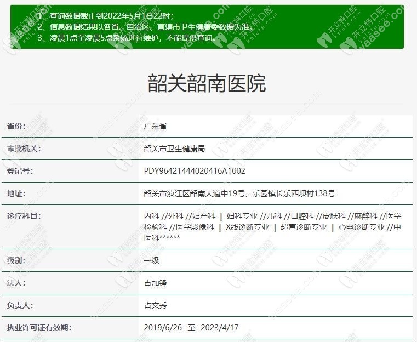Select the address text 韶关市浈江区韶南大道中19号

point(195,193)
